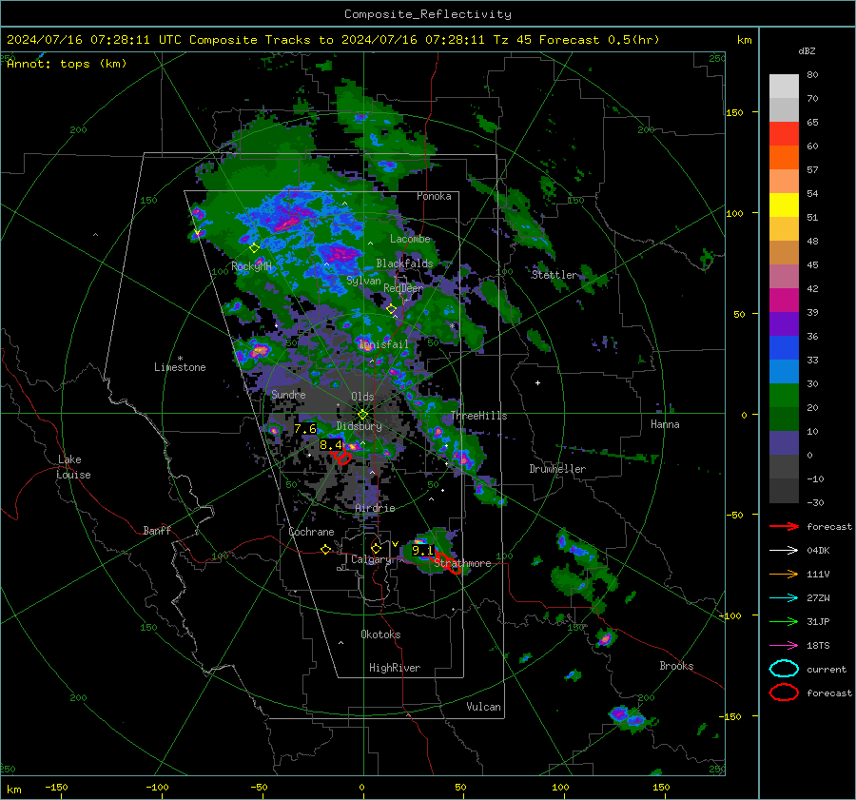Select the red 60-65 dBZ color swatch
Screen dimensions: 856x800
click(784, 134)
